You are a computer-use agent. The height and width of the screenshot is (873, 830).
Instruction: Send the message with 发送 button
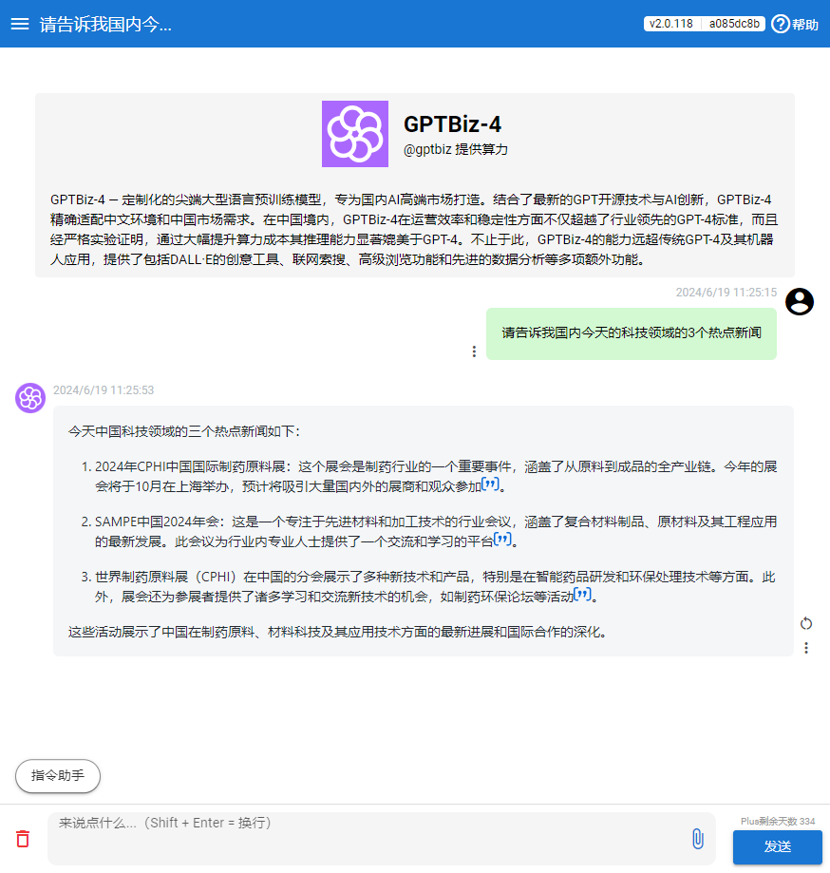(x=777, y=846)
